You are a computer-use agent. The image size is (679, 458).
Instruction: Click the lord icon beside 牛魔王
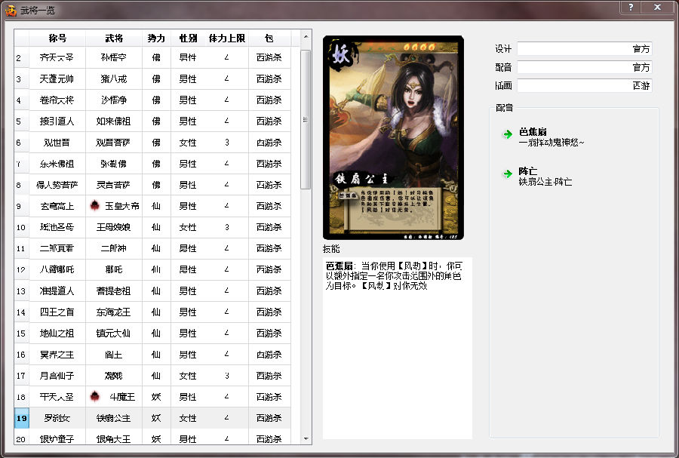point(95,396)
